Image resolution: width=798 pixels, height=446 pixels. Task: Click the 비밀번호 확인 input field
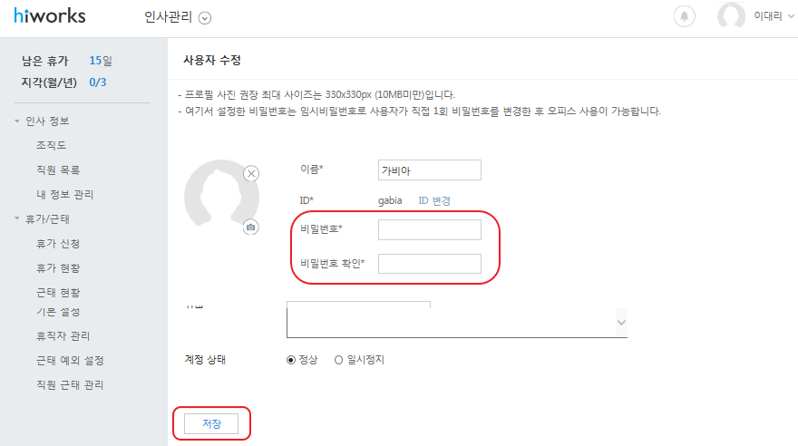429,264
